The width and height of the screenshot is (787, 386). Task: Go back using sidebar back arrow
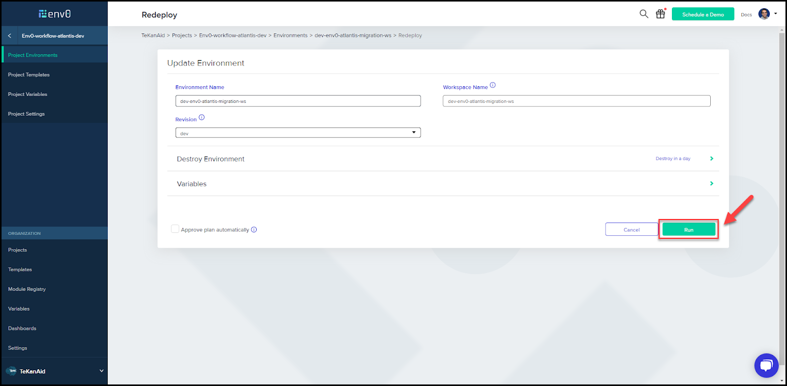pos(9,36)
